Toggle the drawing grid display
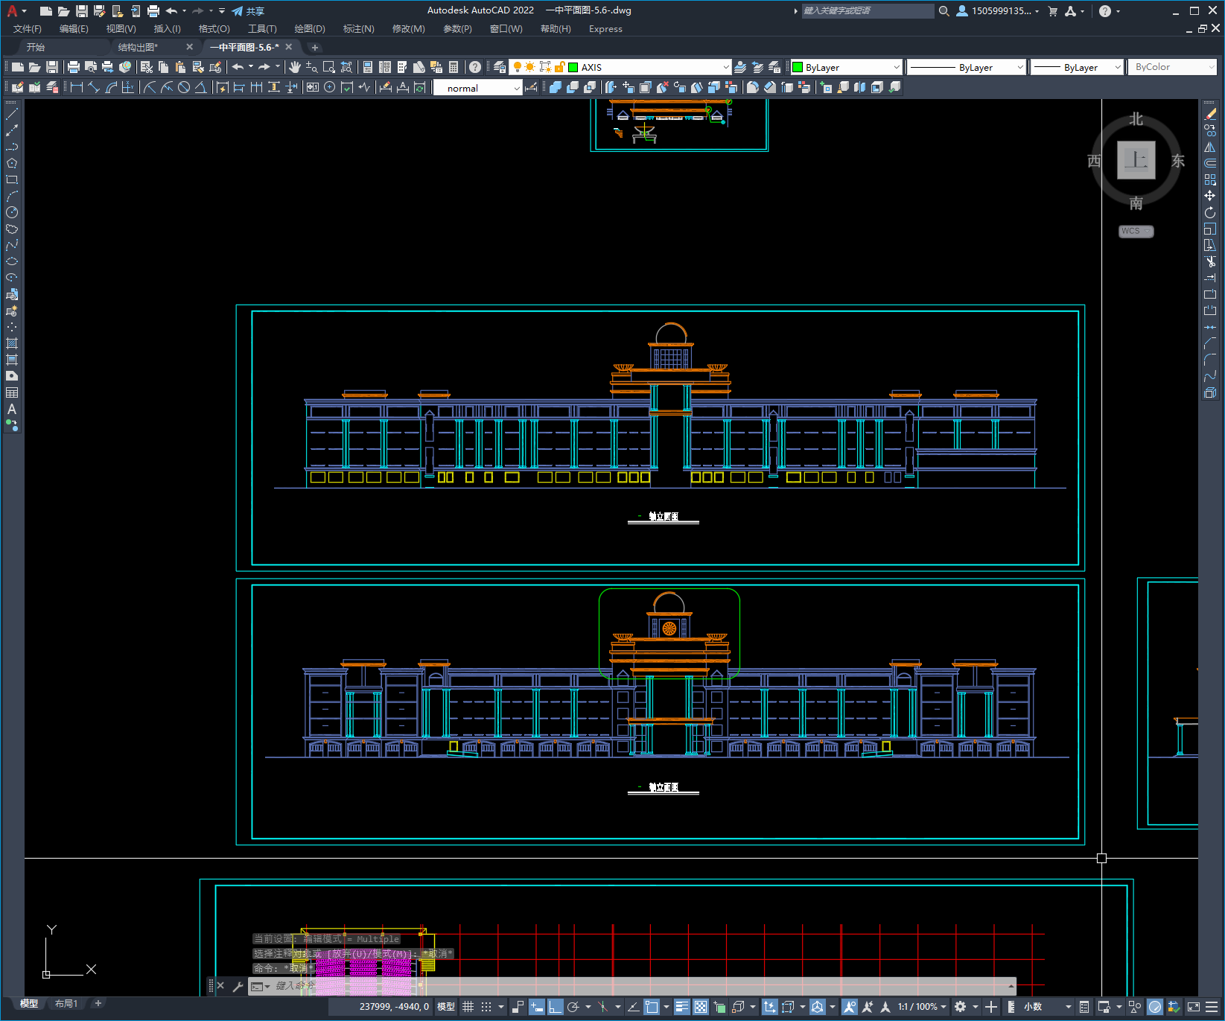 [x=468, y=1007]
